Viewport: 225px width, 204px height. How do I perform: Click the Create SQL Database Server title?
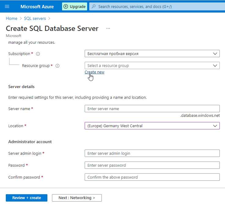point(52,28)
